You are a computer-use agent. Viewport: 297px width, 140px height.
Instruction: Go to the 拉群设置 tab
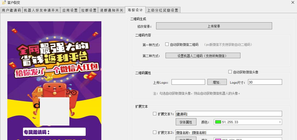(x=89, y=10)
